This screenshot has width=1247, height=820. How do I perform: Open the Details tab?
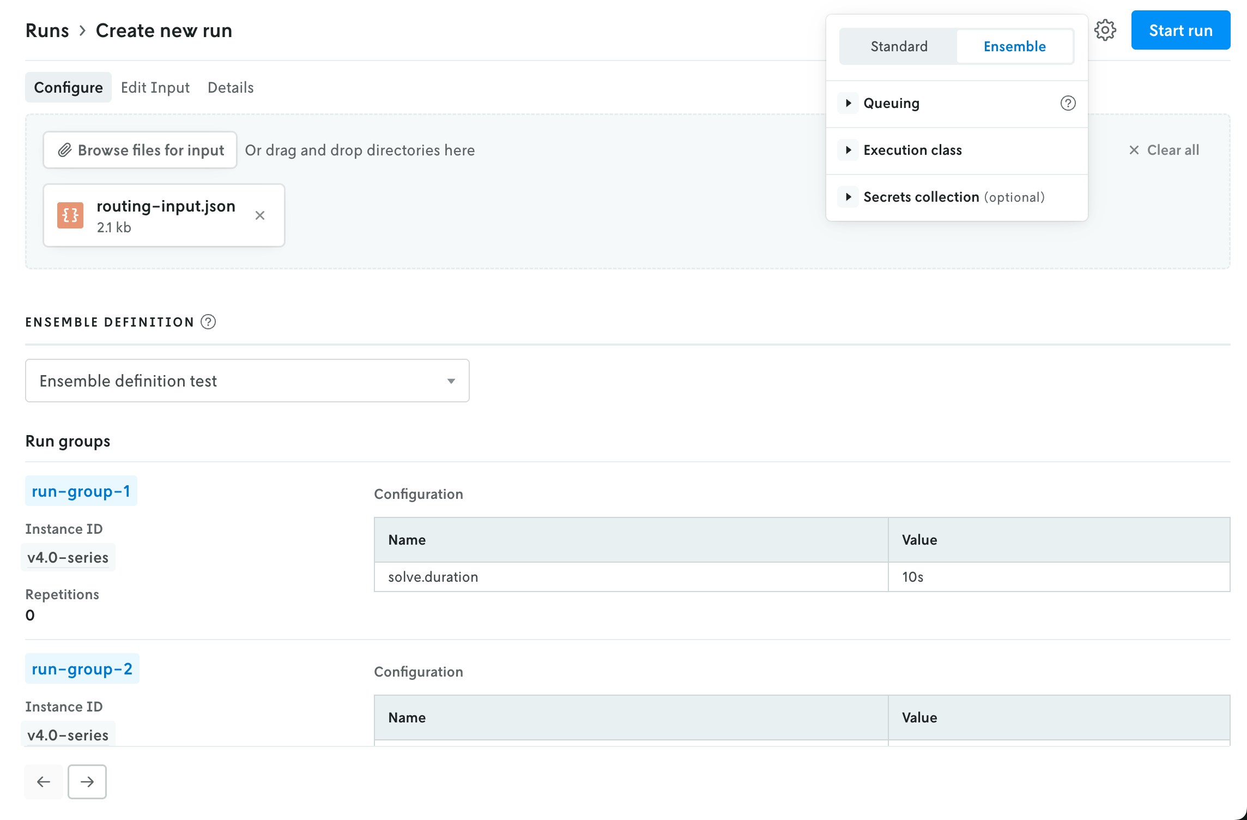[x=230, y=87]
